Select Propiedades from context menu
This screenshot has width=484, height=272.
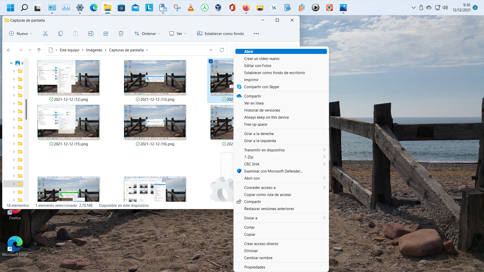click(255, 267)
